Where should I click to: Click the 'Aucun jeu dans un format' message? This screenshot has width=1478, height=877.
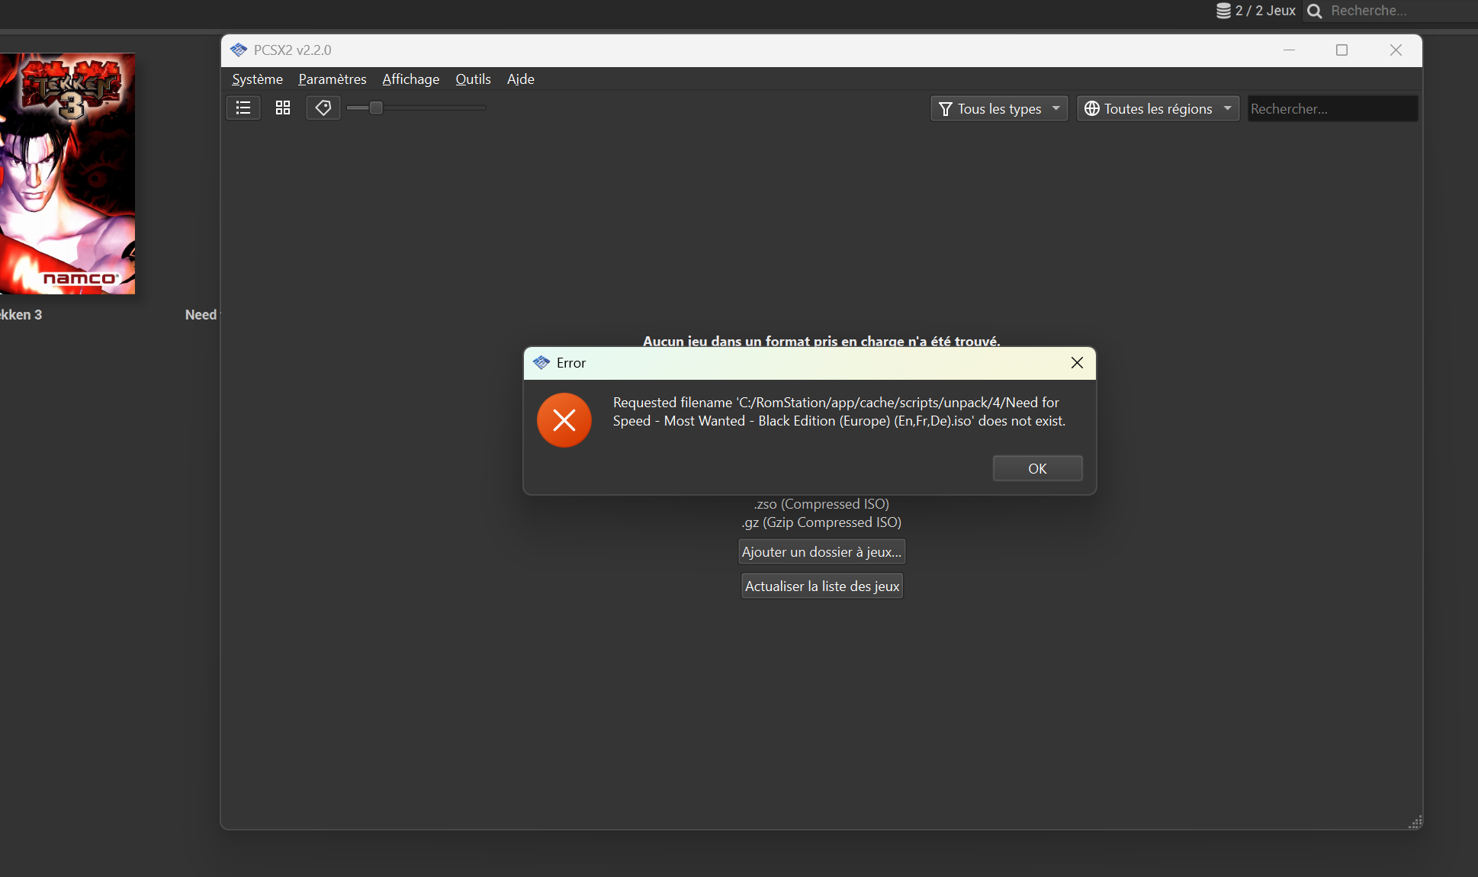[821, 341]
